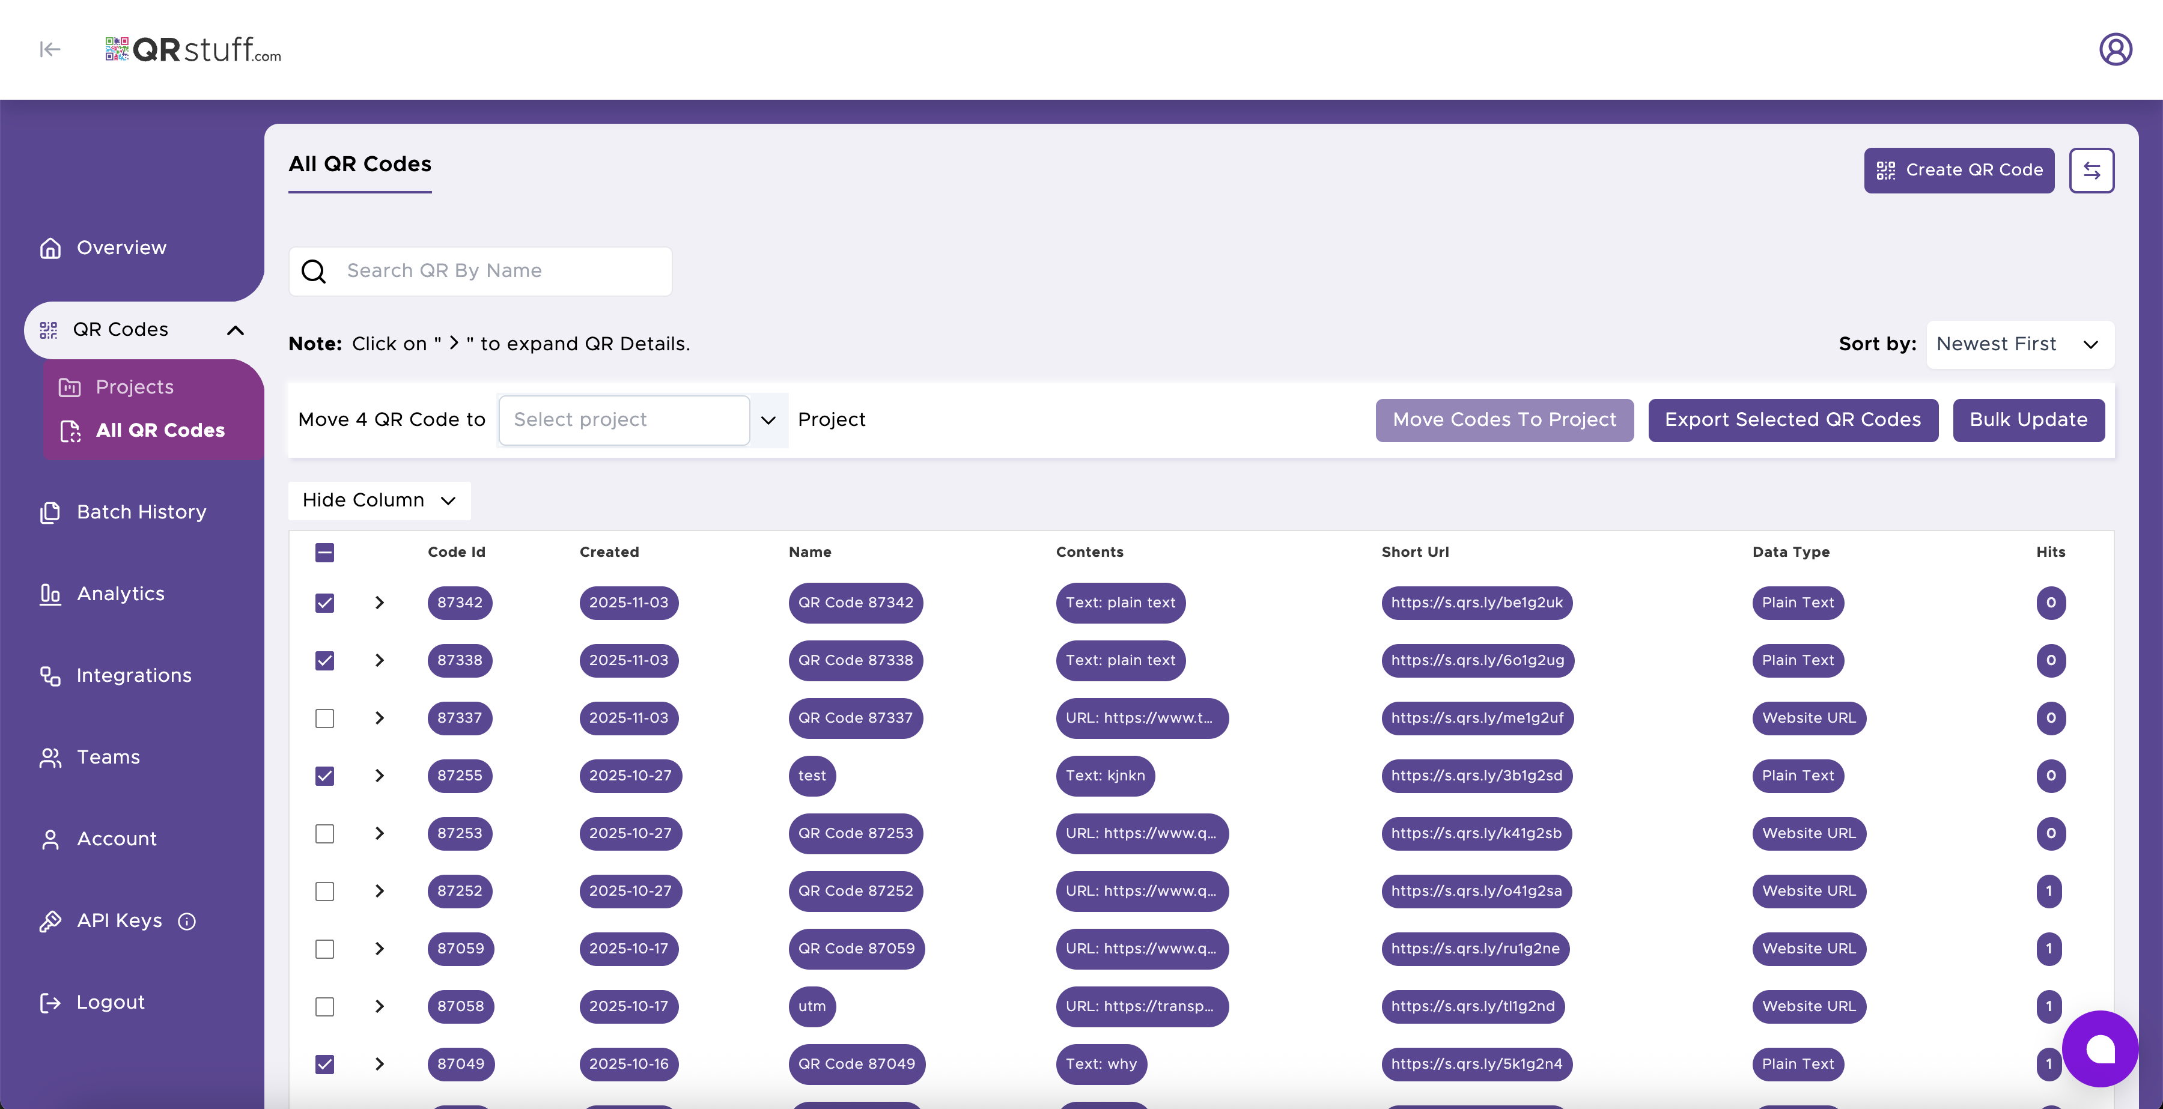Change Sort by from Newest First

click(x=2019, y=344)
